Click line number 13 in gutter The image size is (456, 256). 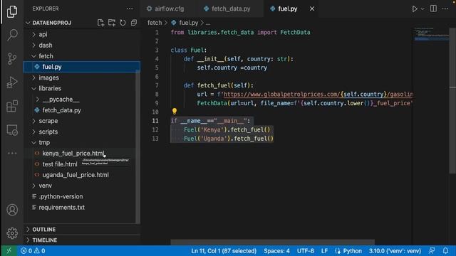coord(155,139)
